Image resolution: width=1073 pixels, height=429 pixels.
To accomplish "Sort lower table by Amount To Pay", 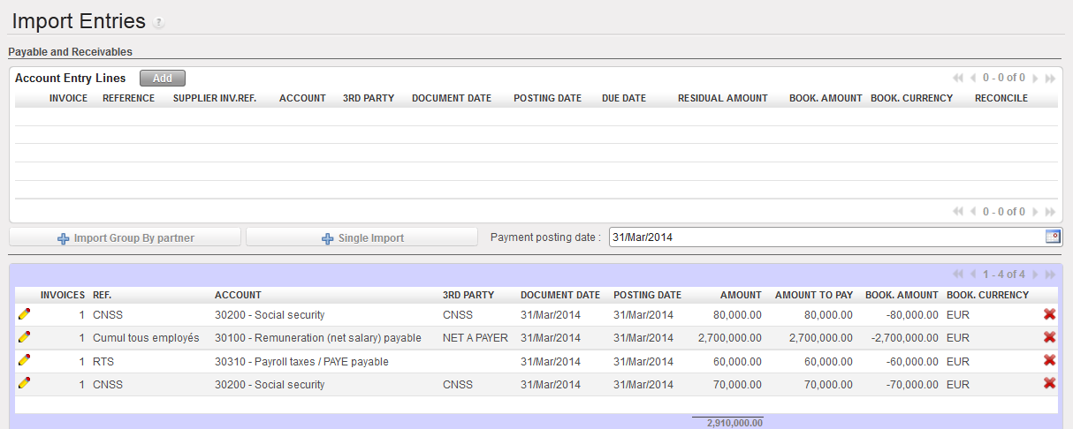I will [x=813, y=295].
